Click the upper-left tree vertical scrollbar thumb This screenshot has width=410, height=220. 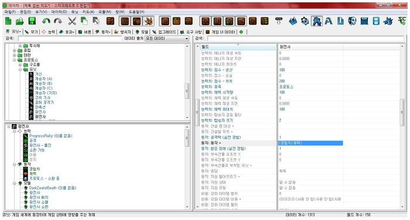click(x=187, y=91)
